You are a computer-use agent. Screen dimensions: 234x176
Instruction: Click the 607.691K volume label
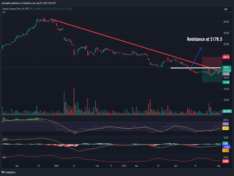tap(227, 111)
